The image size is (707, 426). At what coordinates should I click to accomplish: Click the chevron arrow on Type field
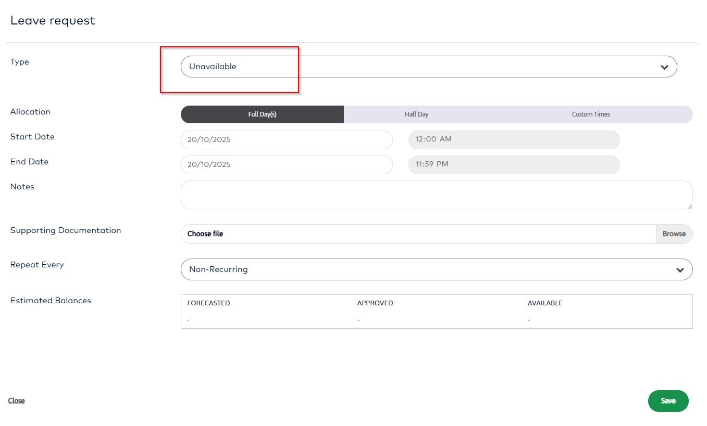pos(664,67)
